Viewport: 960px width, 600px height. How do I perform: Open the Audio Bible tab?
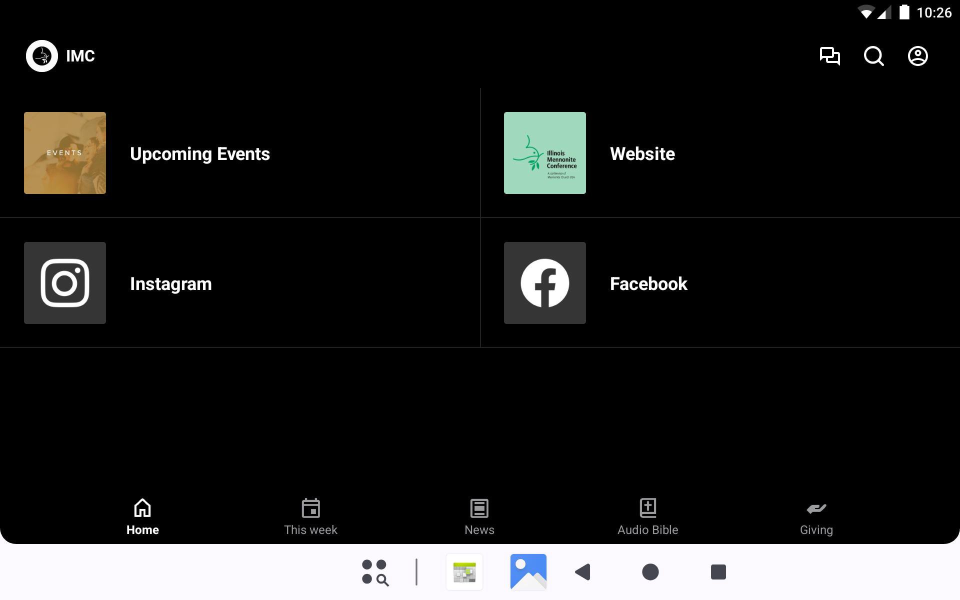pyautogui.click(x=647, y=517)
